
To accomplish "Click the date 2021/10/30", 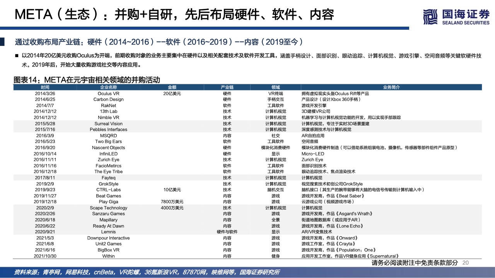I will click(x=45, y=256).
